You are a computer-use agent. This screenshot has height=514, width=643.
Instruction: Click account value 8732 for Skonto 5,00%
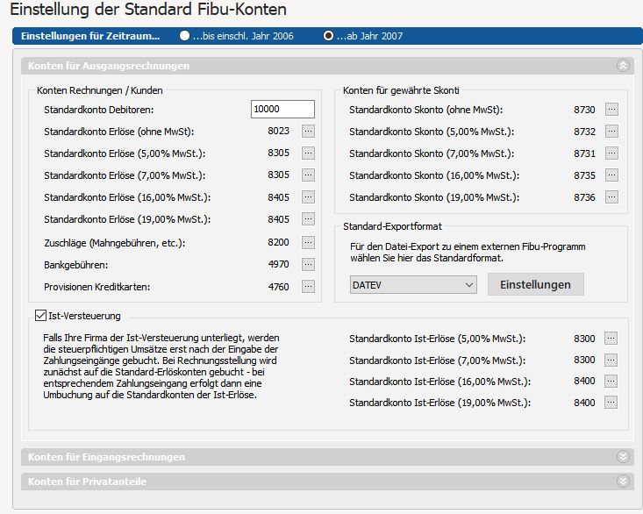584,132
